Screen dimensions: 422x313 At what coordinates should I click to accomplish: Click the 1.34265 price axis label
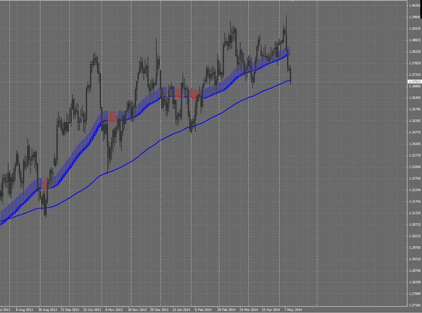tap(415, 144)
